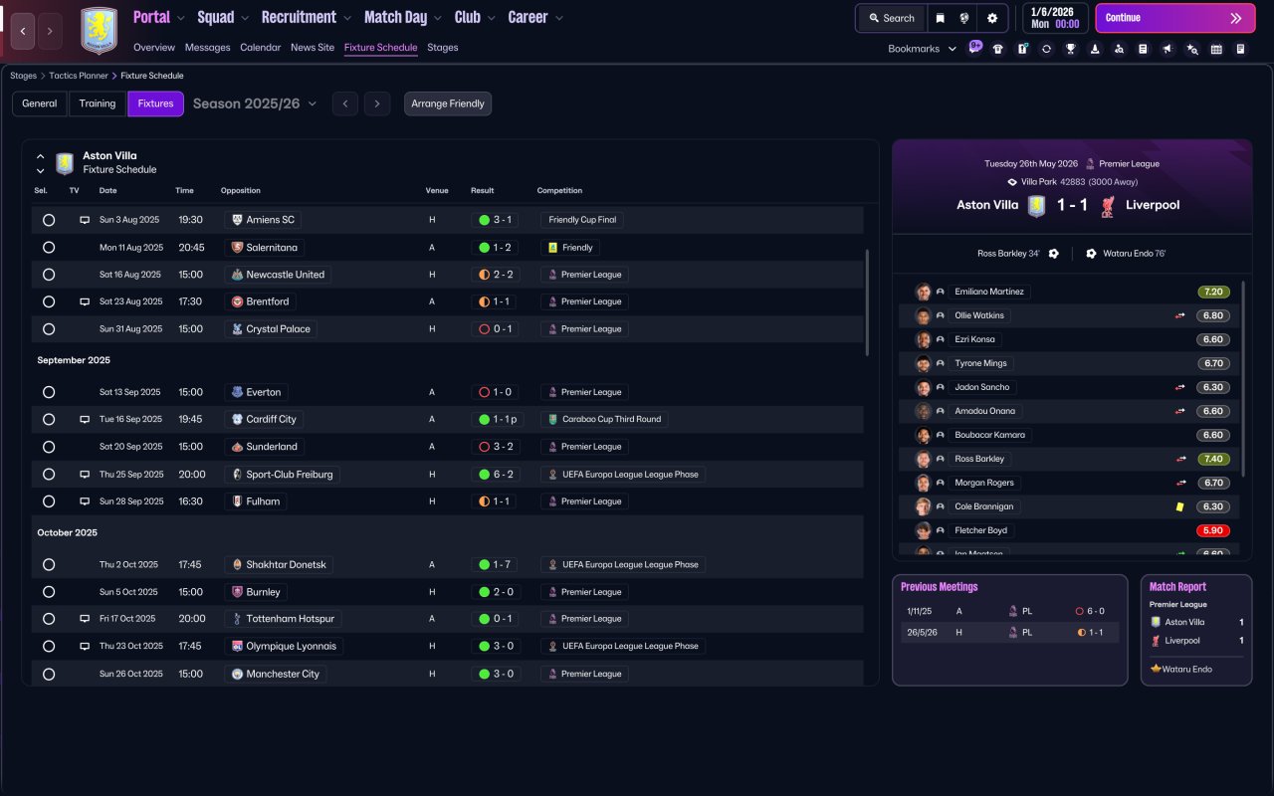Click the yellow card icon for Cole Brannigan

coord(1180,506)
